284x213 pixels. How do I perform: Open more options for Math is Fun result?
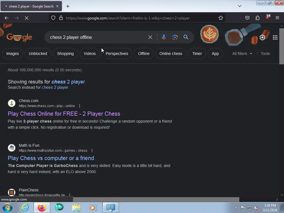(x=92, y=151)
